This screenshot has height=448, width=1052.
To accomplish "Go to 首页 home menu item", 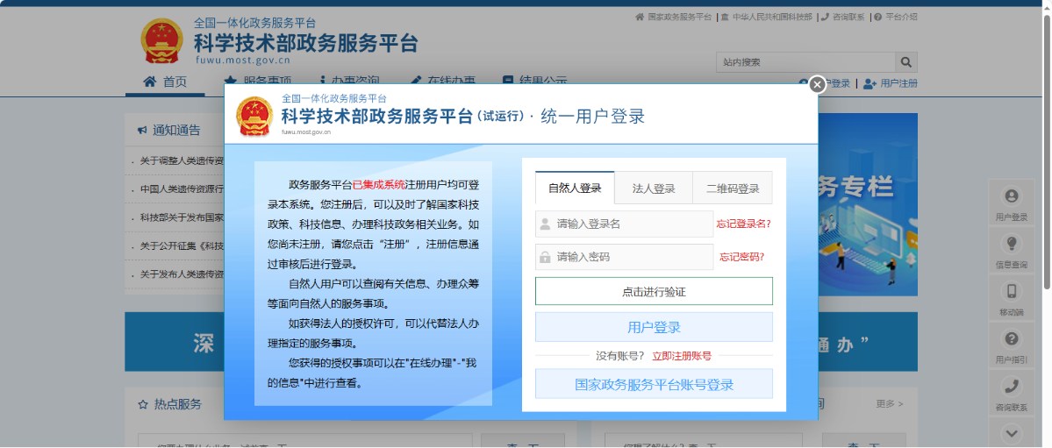I will click(x=165, y=82).
